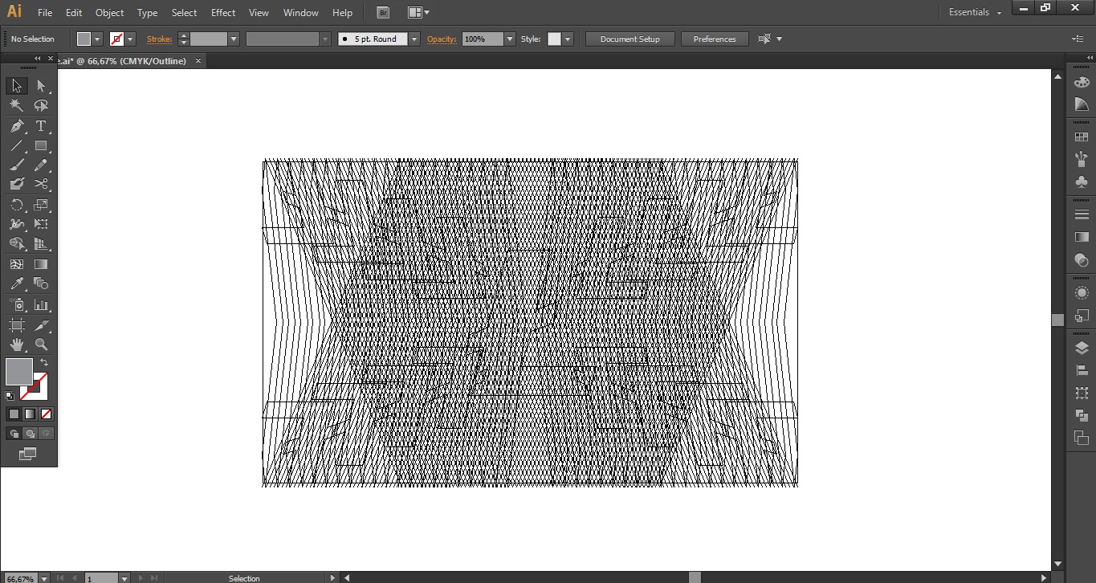Change Screen Mode button
The width and height of the screenshot is (1096, 583).
click(x=28, y=454)
